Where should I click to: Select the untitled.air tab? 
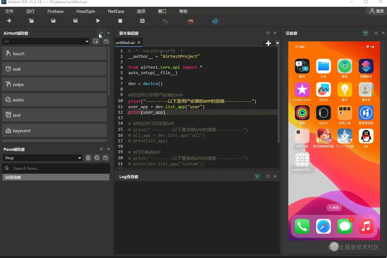pos(126,42)
